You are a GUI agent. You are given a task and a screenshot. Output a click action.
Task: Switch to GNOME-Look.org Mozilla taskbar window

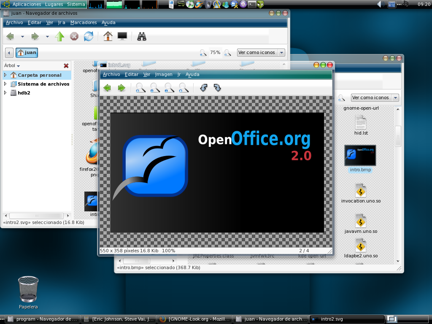(194, 319)
